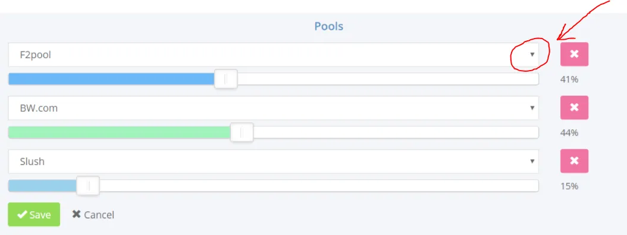Image resolution: width=627 pixels, height=235 pixels.
Task: Click the BW.com slider handle
Action: tap(242, 132)
